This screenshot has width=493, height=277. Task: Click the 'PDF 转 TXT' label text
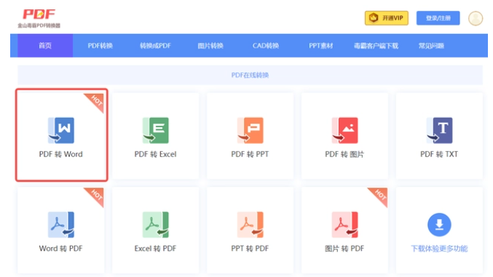439,154
